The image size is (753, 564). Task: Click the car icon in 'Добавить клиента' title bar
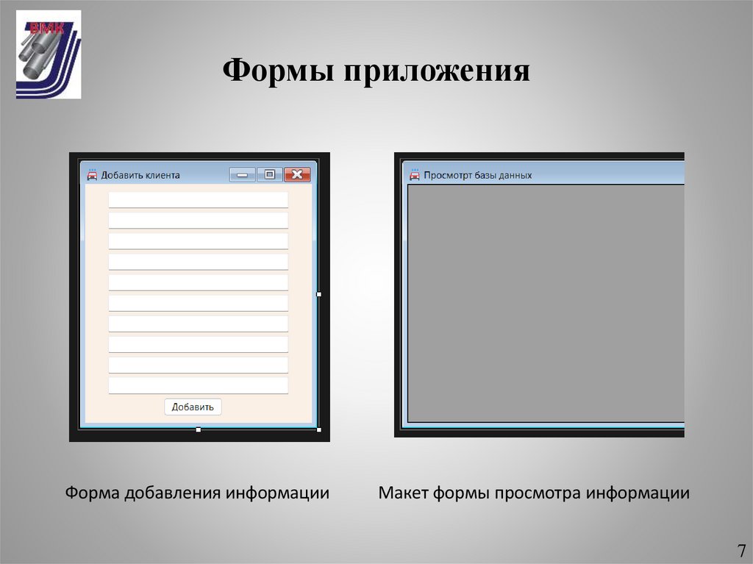[x=93, y=176]
